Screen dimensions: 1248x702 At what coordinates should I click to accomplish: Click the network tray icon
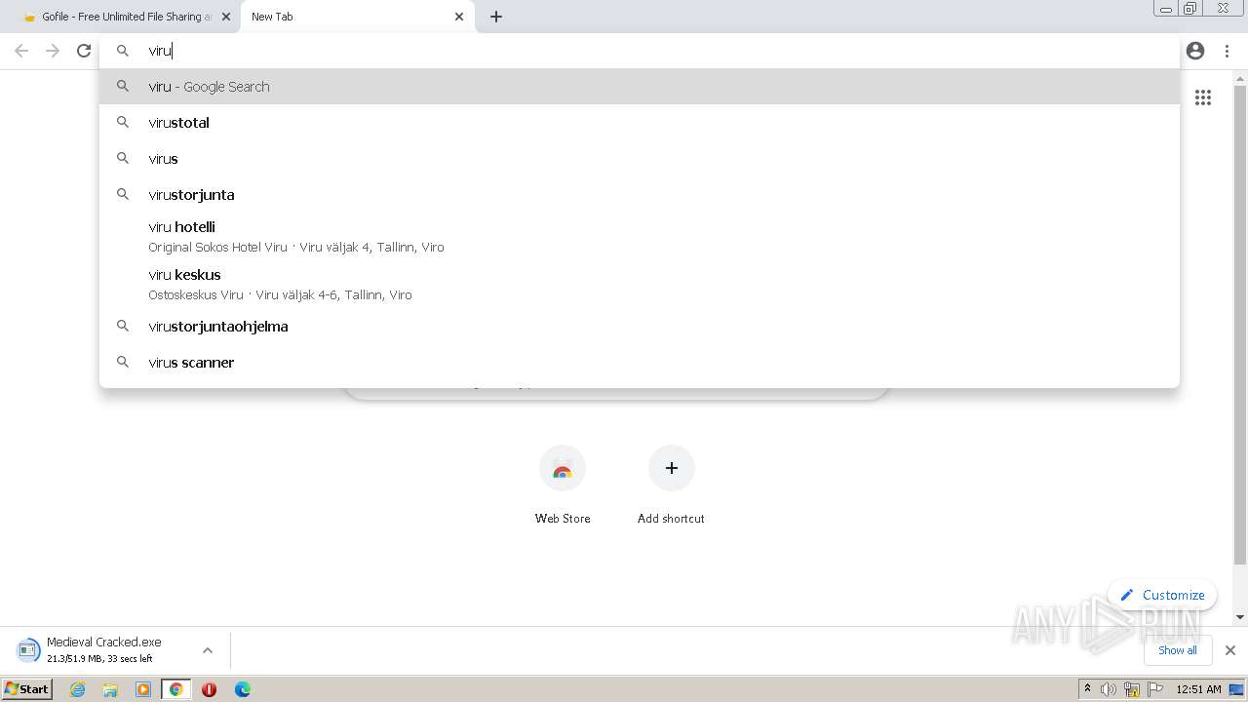(1132, 689)
